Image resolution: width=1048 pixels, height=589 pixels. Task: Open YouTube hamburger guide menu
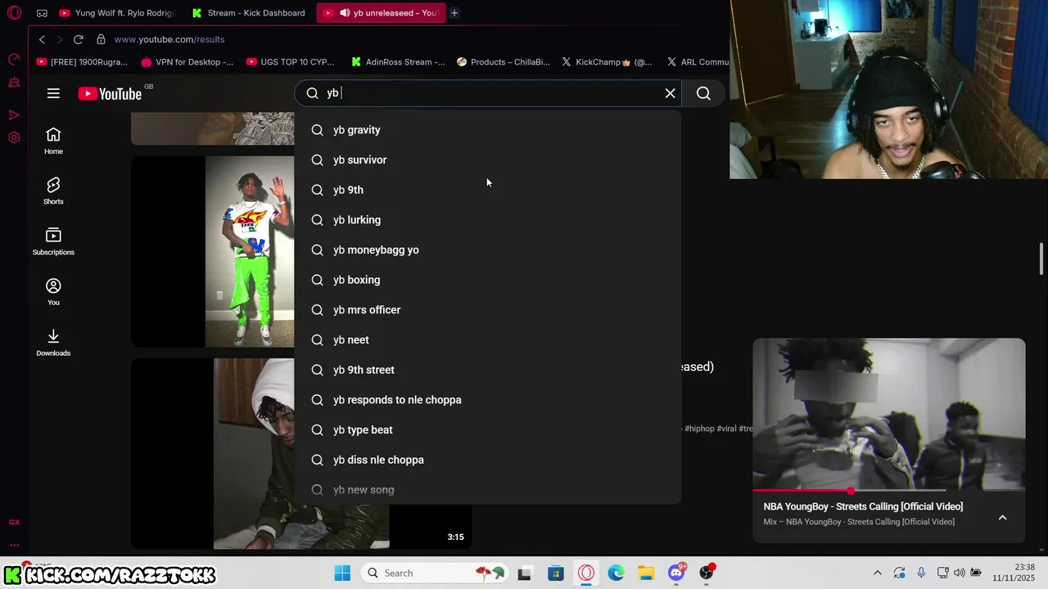[x=53, y=93]
